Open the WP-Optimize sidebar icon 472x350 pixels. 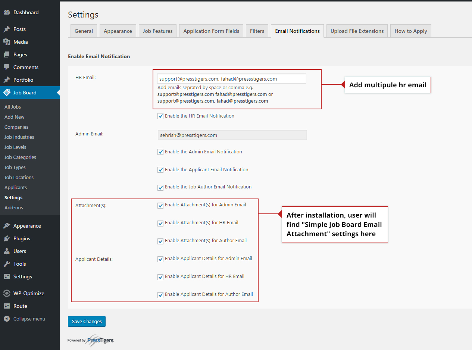coord(7,293)
